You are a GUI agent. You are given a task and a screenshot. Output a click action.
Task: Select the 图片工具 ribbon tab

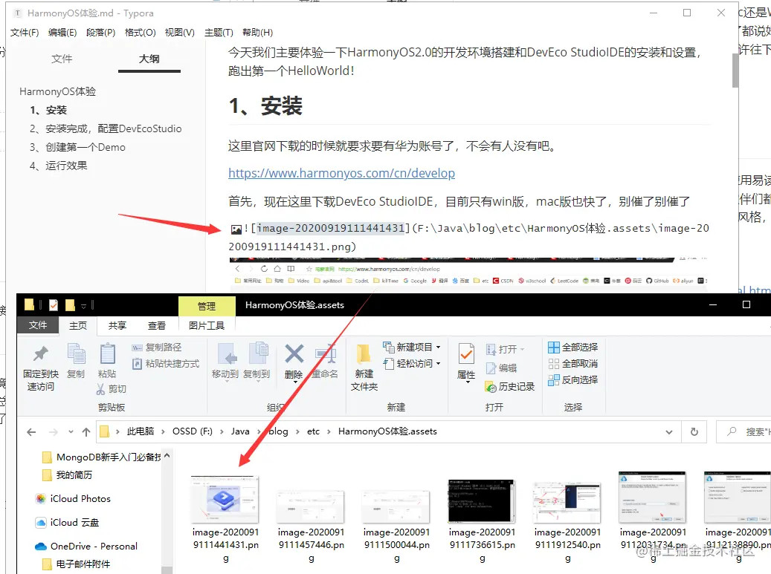207,325
